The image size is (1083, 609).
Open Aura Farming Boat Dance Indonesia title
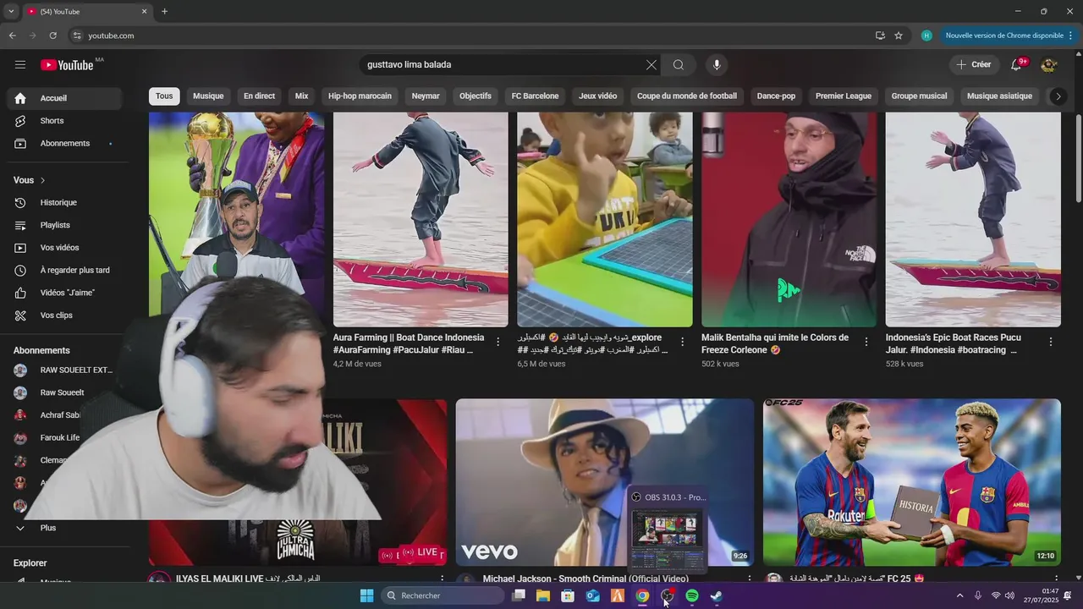tap(409, 343)
